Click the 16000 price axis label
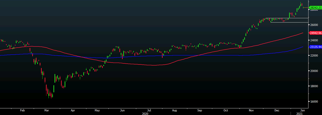This screenshot has width=322, height=115. pyautogui.click(x=314, y=102)
